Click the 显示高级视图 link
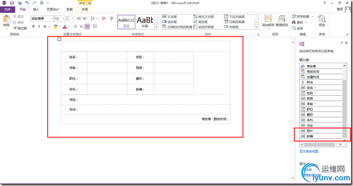 (309, 151)
